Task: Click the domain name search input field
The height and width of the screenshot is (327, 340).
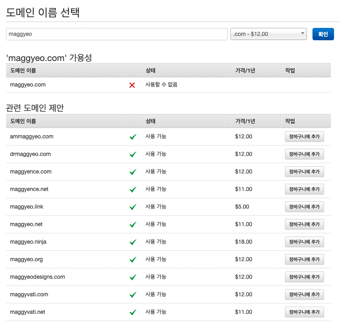Action: point(116,34)
